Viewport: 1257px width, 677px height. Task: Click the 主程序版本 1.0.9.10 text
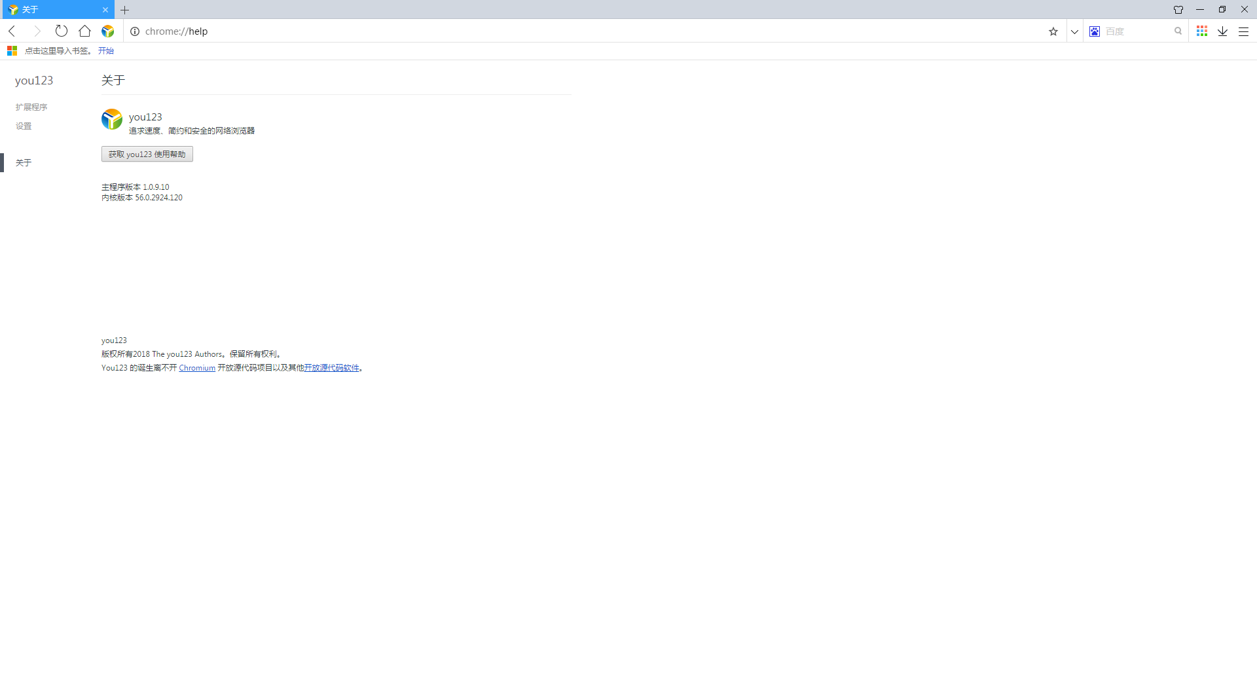(x=136, y=187)
